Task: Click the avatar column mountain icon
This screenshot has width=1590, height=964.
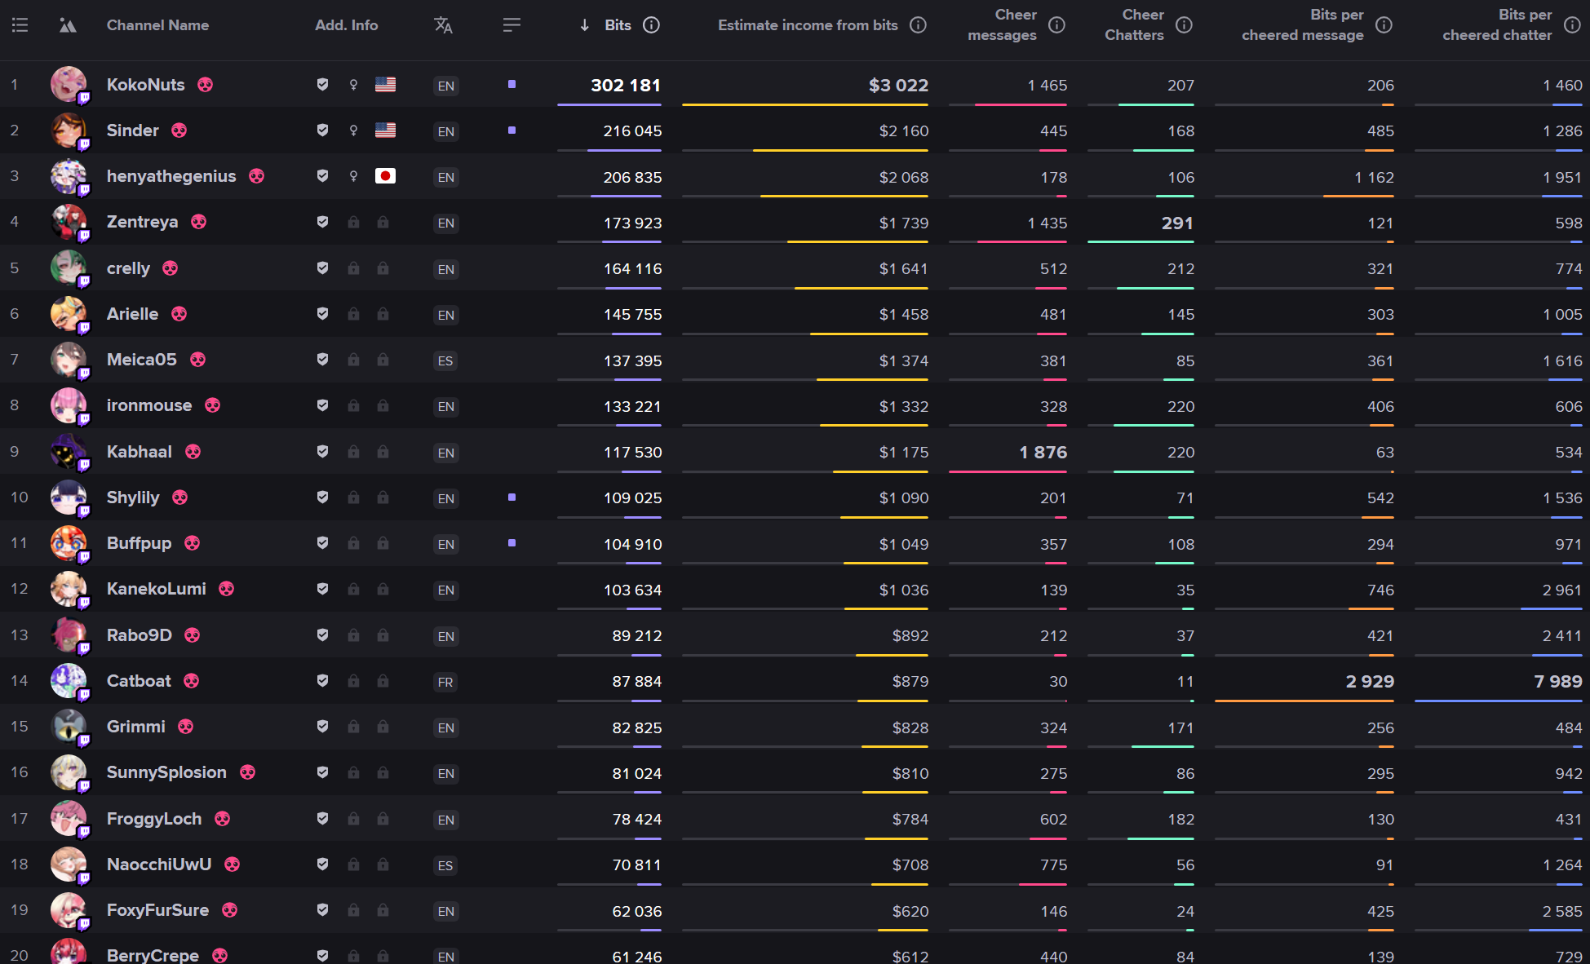Action: pyautogui.click(x=68, y=25)
